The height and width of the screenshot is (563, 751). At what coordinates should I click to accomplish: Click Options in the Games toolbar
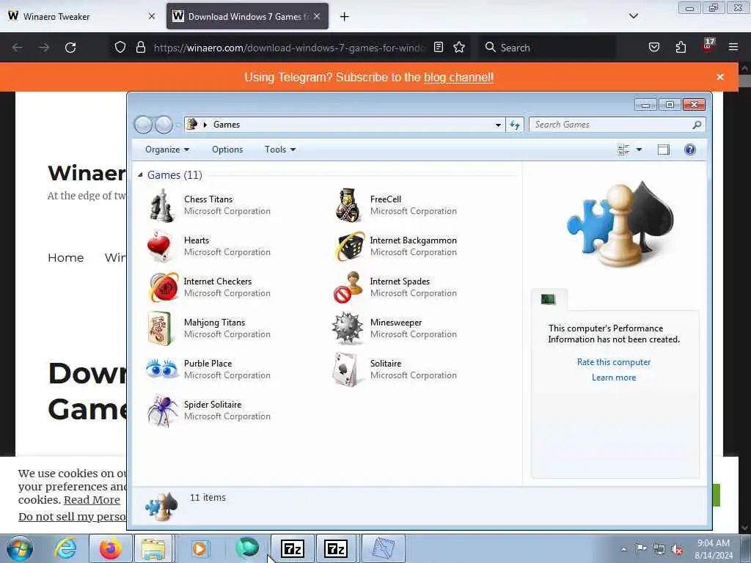(227, 150)
